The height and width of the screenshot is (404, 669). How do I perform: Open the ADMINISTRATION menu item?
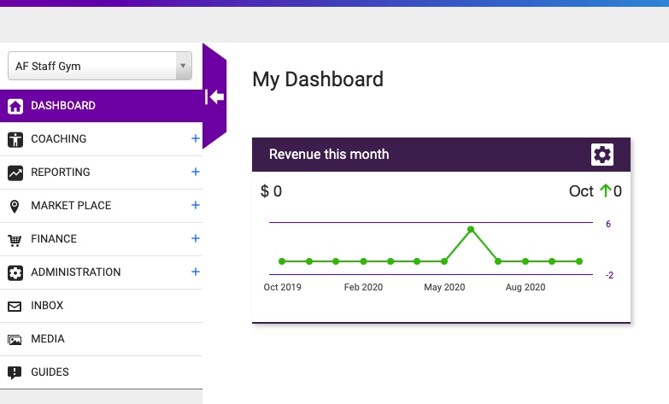point(101,272)
